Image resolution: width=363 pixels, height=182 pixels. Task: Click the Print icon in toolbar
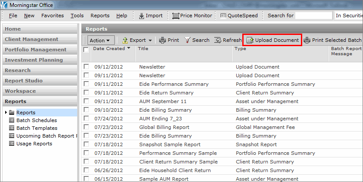click(163, 40)
